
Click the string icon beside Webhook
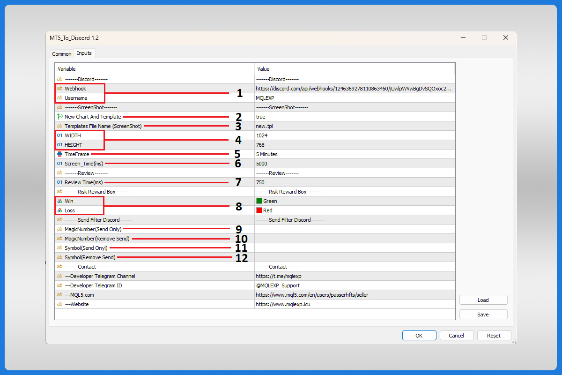pos(59,89)
